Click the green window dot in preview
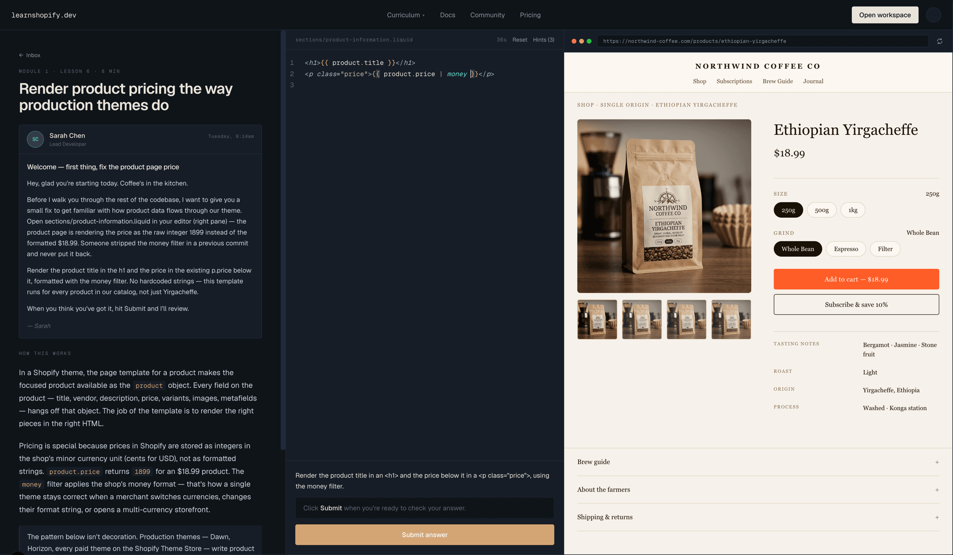 (x=589, y=41)
